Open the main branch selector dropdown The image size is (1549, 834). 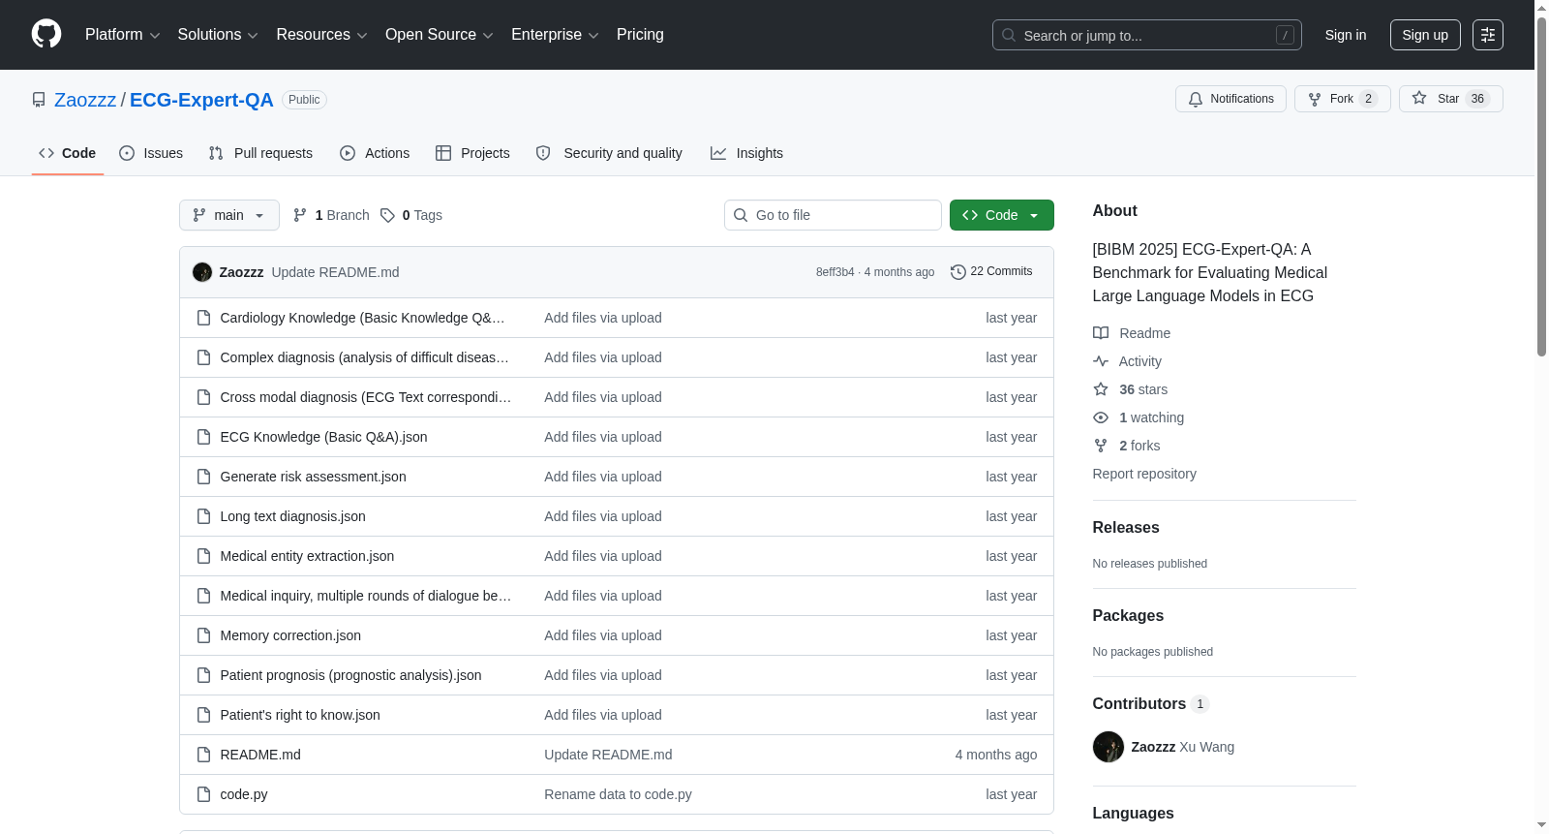click(x=229, y=215)
